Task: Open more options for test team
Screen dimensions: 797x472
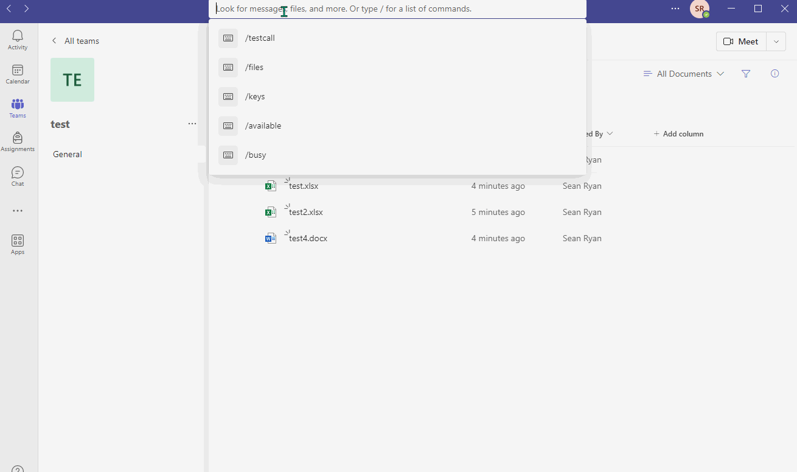Action: pyautogui.click(x=192, y=124)
